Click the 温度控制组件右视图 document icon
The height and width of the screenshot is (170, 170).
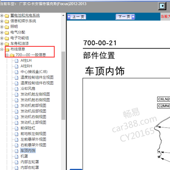[16, 83]
